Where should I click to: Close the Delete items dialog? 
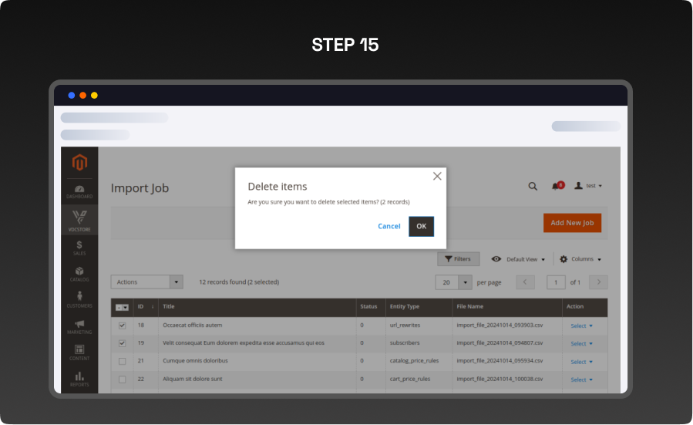click(437, 176)
